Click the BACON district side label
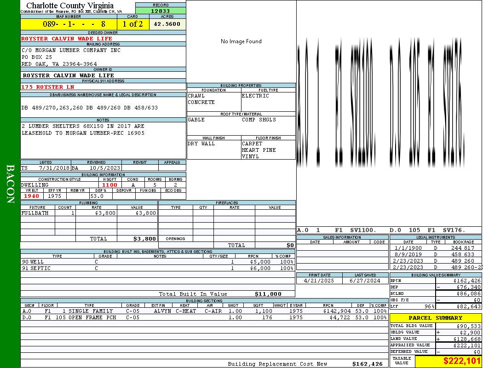Viewport: 483px width, 368px height. point(10,184)
